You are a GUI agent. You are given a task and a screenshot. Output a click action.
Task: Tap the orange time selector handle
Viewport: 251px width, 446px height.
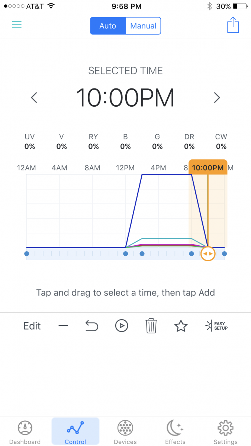point(208,254)
